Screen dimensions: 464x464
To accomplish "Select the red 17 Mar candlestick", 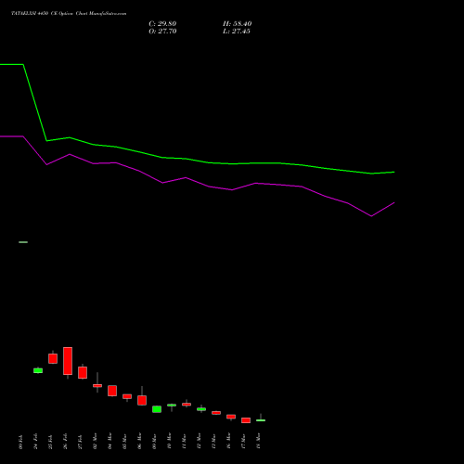I will pyautogui.click(x=246, y=420).
